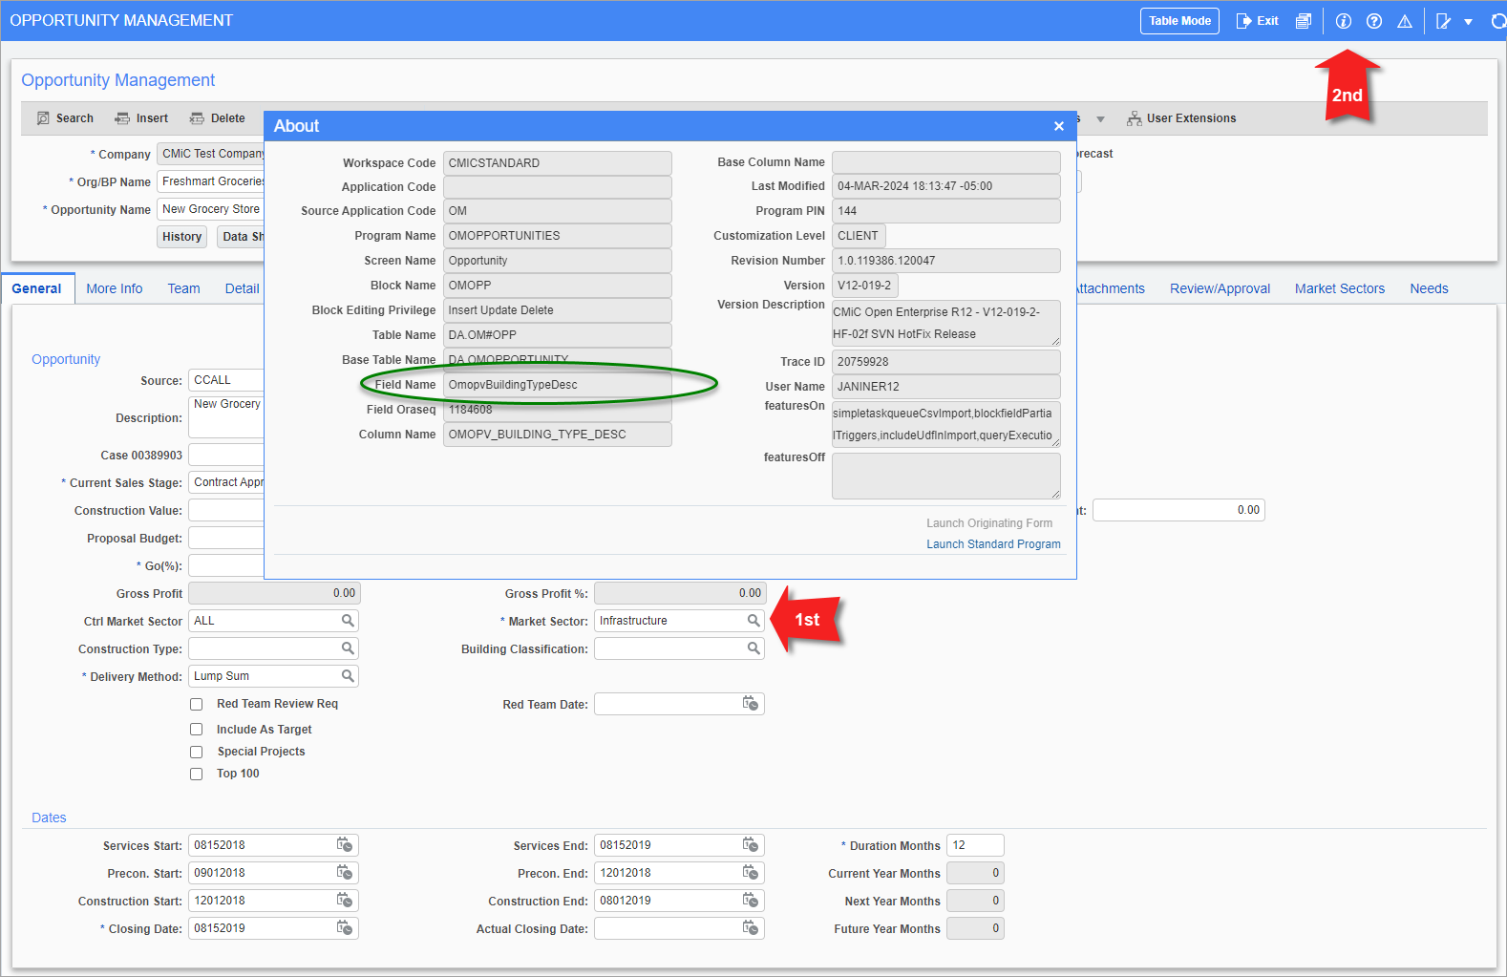The height and width of the screenshot is (977, 1507).
Task: Open the Detail tab
Action: click(x=243, y=288)
